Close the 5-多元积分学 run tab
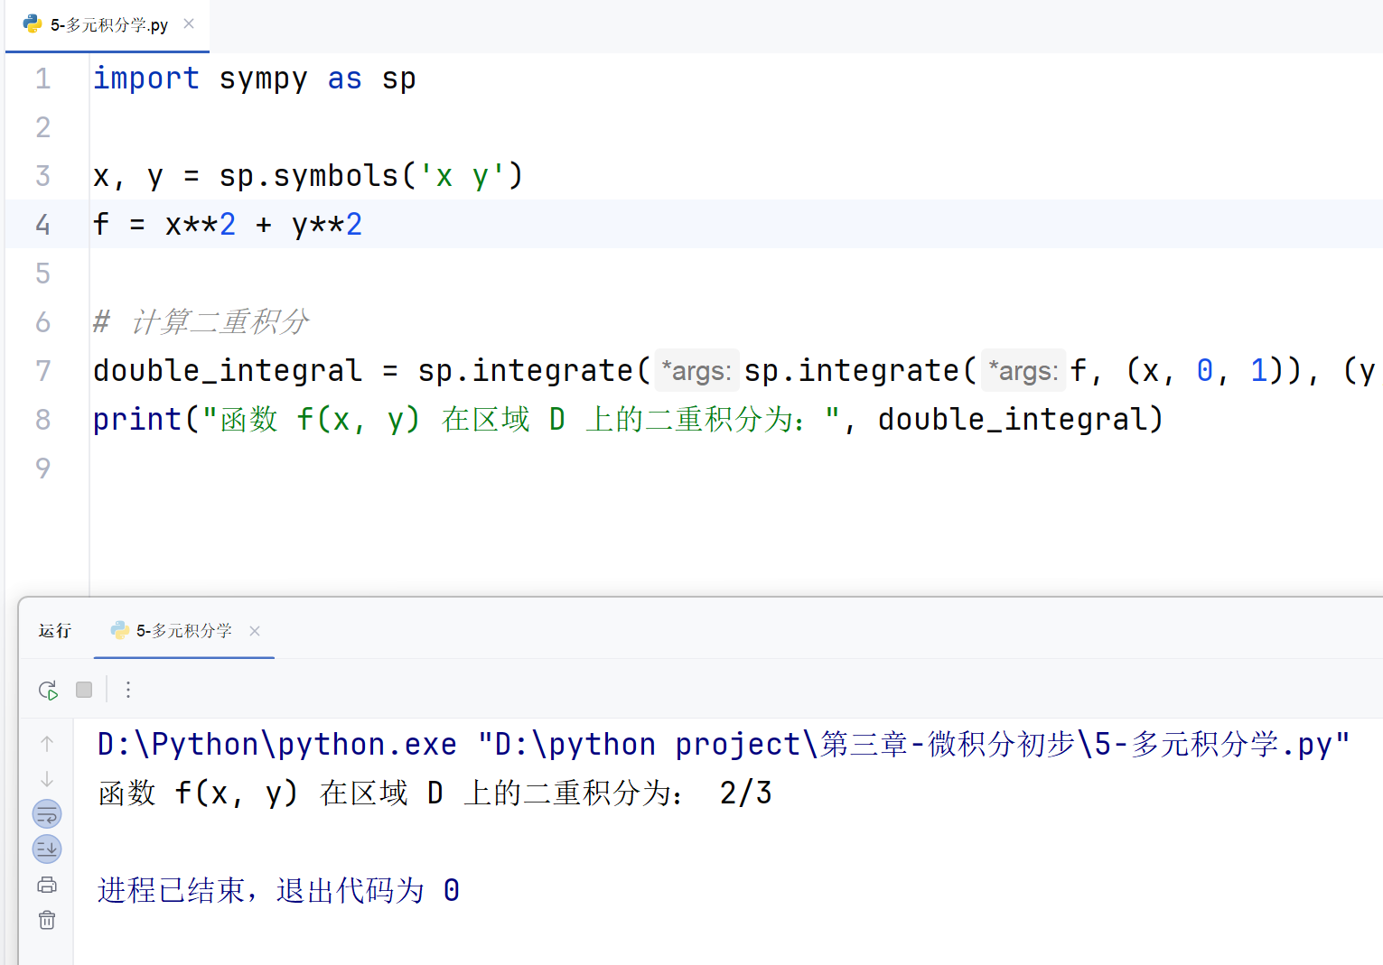The height and width of the screenshot is (965, 1383). 255,631
